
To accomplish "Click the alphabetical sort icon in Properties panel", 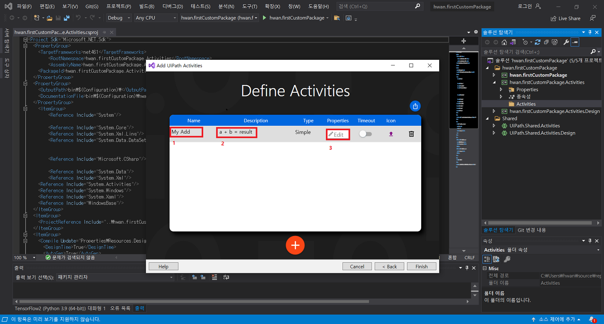I will pos(496,259).
